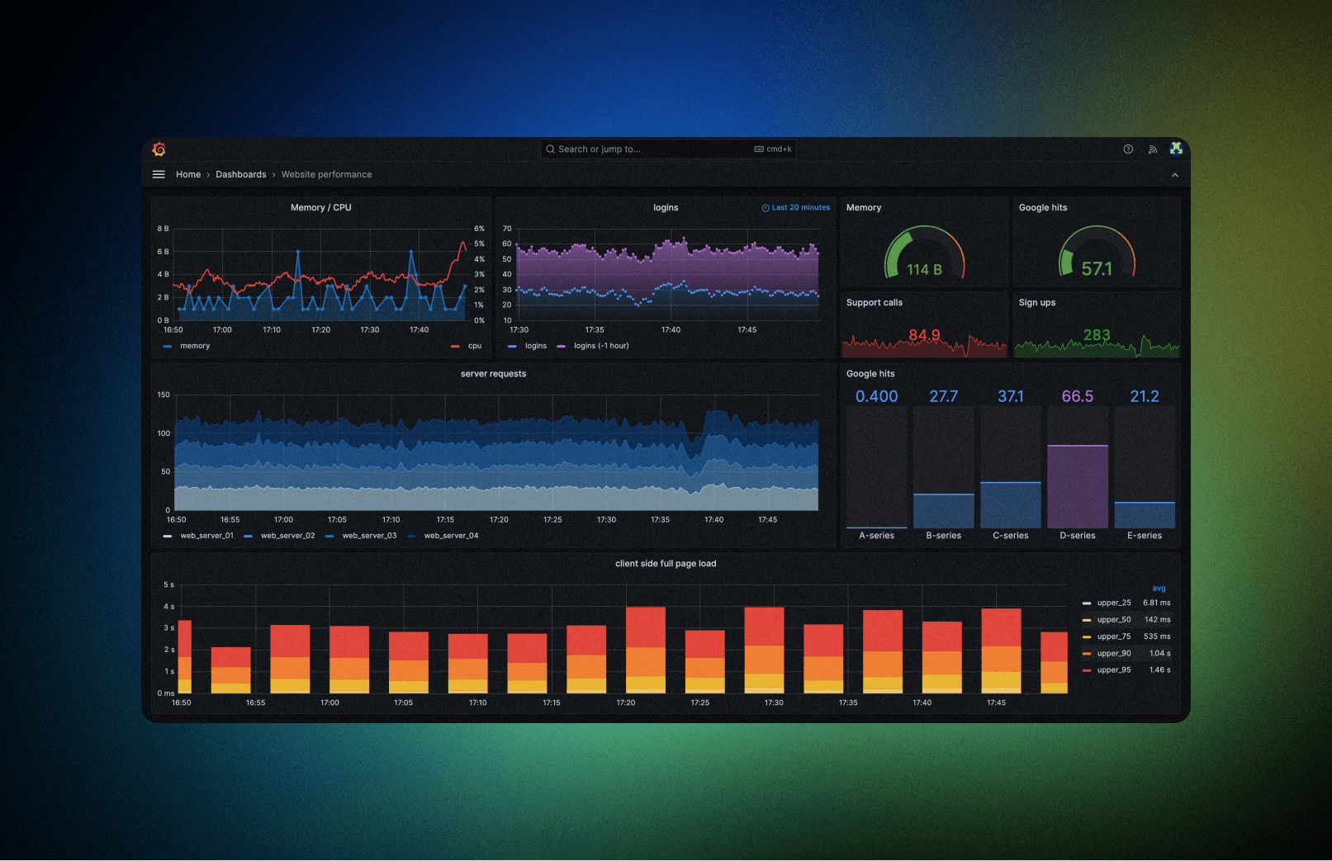This screenshot has width=1332, height=861.
Task: Click the purple D-series bar
Action: tap(1077, 487)
